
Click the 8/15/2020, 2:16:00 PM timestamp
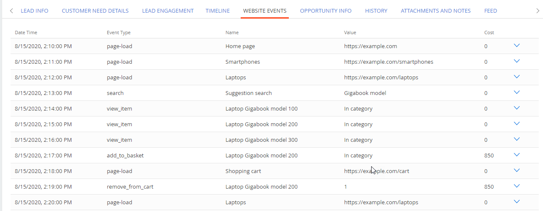43,140
